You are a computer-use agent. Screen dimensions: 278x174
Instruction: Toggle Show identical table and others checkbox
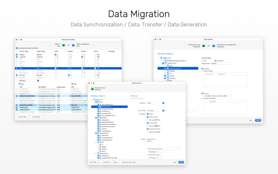[17, 48]
